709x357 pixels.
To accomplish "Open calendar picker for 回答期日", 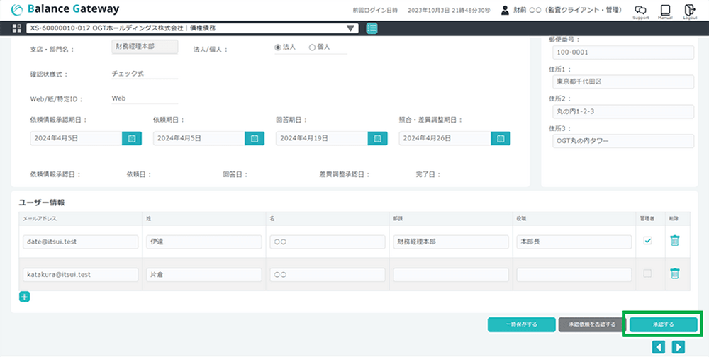I will (378, 138).
